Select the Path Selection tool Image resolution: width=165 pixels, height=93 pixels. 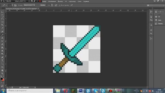[x=2, y=64]
